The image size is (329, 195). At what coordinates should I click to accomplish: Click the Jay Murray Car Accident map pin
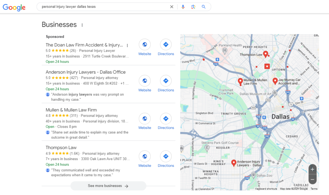[x=275, y=81]
